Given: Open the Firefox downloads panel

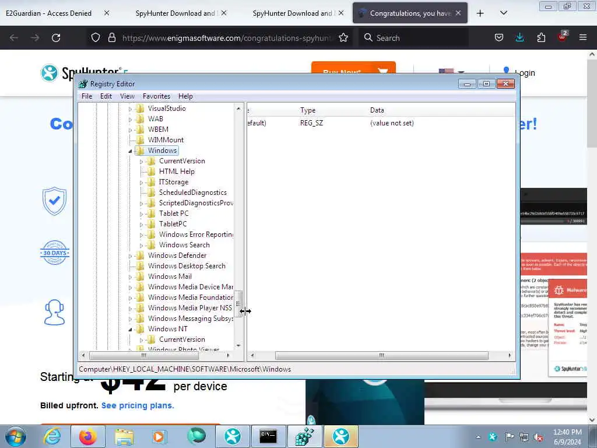Looking at the screenshot, I should (x=519, y=38).
